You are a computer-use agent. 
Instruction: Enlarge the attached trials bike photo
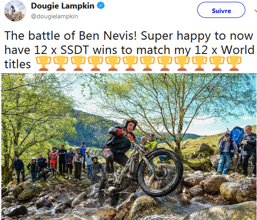point(129,146)
